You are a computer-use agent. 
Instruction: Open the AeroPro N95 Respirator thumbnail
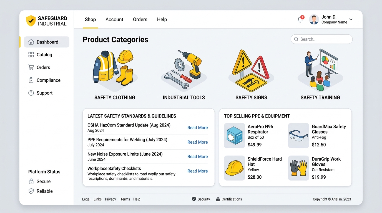tap(235, 136)
